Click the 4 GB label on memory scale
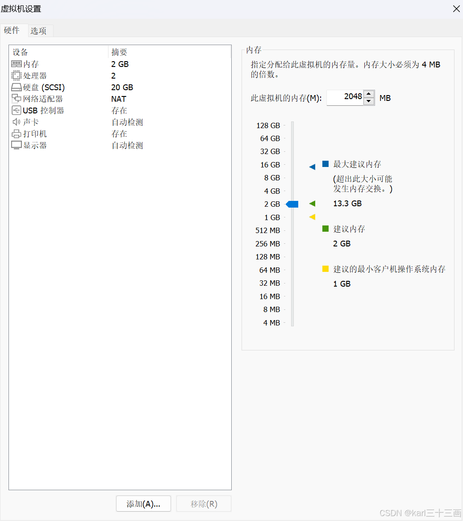The image size is (463, 521). (x=272, y=191)
